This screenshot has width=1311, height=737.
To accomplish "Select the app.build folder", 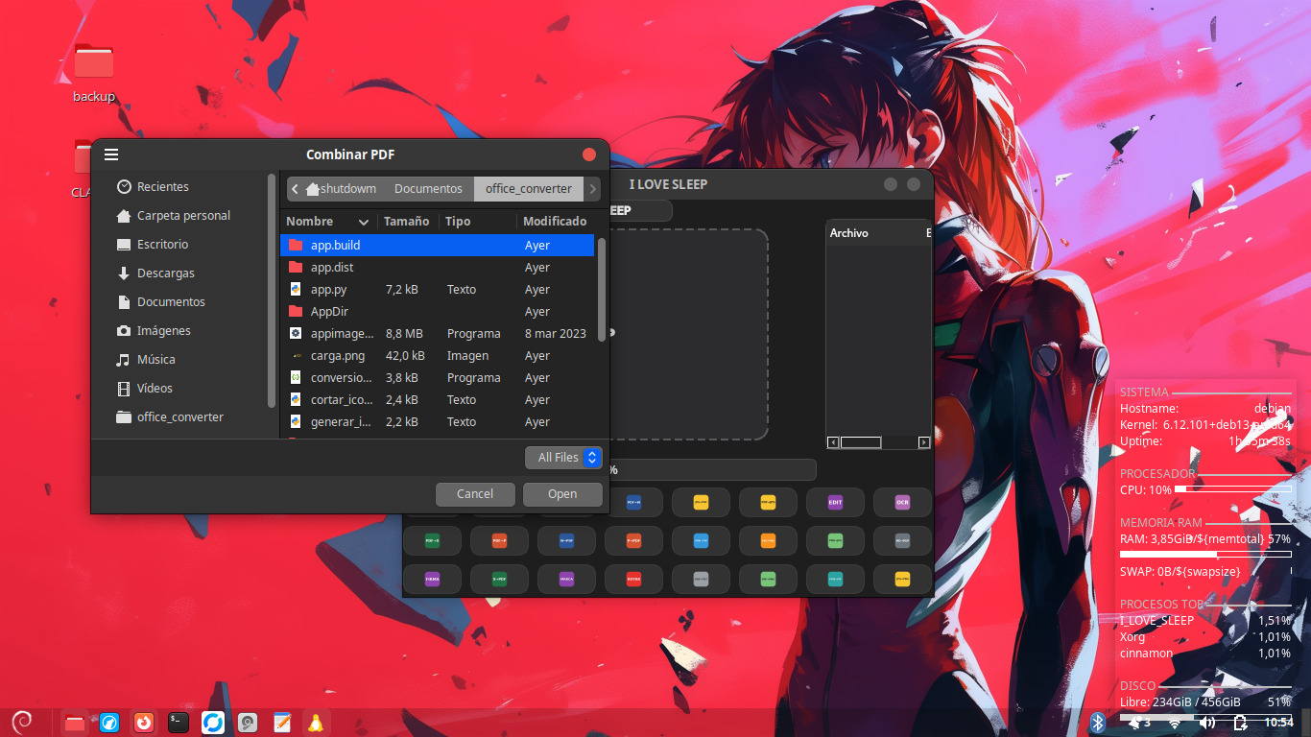I will [x=437, y=246].
